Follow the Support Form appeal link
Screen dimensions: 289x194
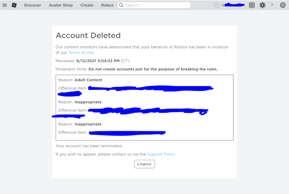(x=161, y=154)
